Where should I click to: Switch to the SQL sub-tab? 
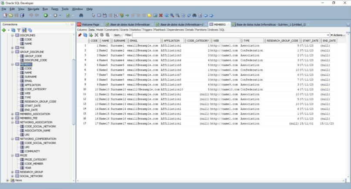(222, 30)
